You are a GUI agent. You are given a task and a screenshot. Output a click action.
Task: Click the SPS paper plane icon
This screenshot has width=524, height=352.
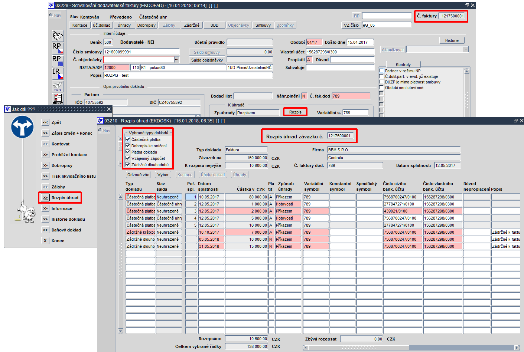58,86
